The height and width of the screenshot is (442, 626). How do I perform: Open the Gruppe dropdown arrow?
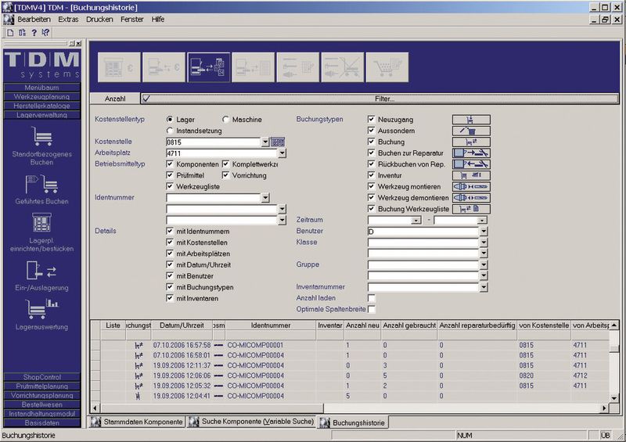[x=484, y=264]
